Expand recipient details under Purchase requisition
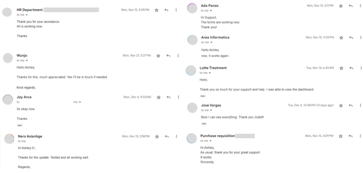Image resolution: width=363 pixels, height=173 pixels. pos(210,141)
